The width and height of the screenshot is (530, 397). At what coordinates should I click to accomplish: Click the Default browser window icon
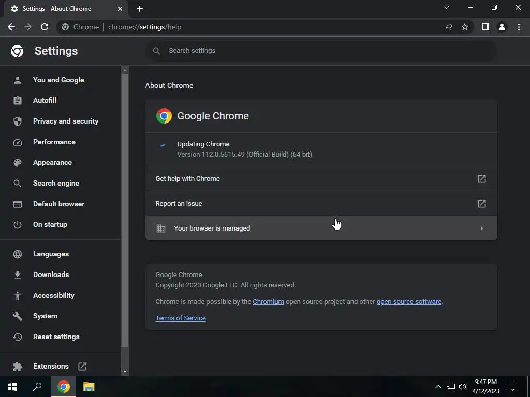pos(17,204)
